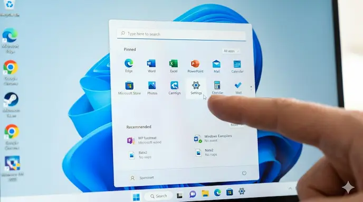This screenshot has height=202, width=363.
Task: Click the Start menu power button
Action: point(244,173)
